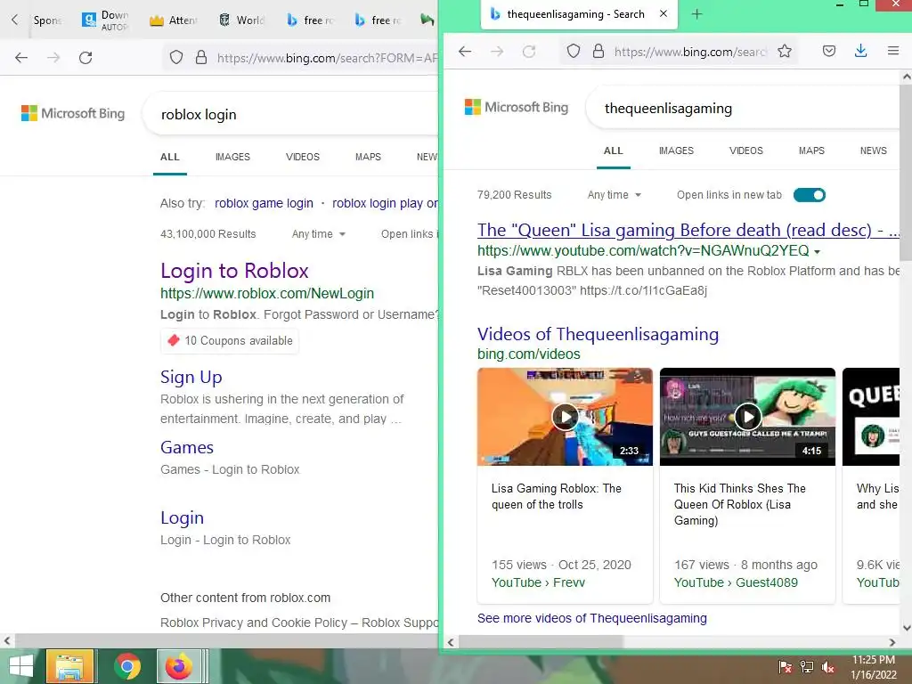The width and height of the screenshot is (912, 684).
Task: Open Pocket save icon in right window
Action: click(x=829, y=51)
